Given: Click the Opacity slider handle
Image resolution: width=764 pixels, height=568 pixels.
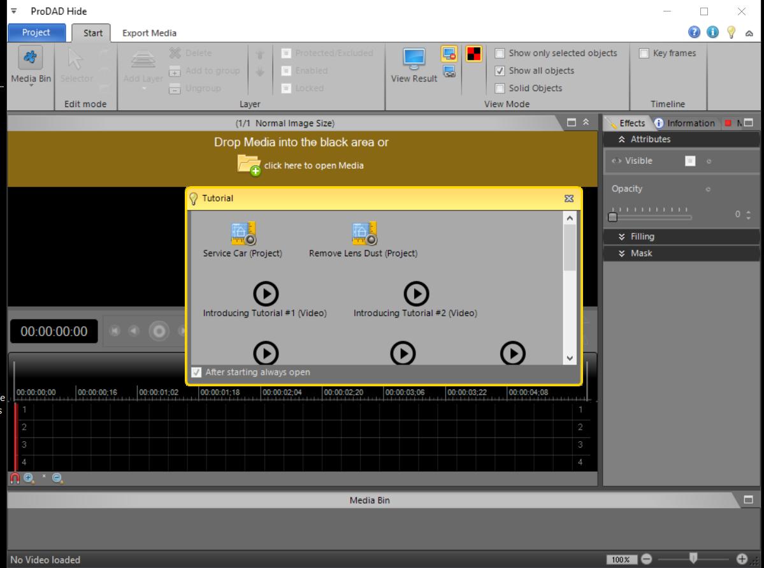Looking at the screenshot, I should pyautogui.click(x=612, y=217).
